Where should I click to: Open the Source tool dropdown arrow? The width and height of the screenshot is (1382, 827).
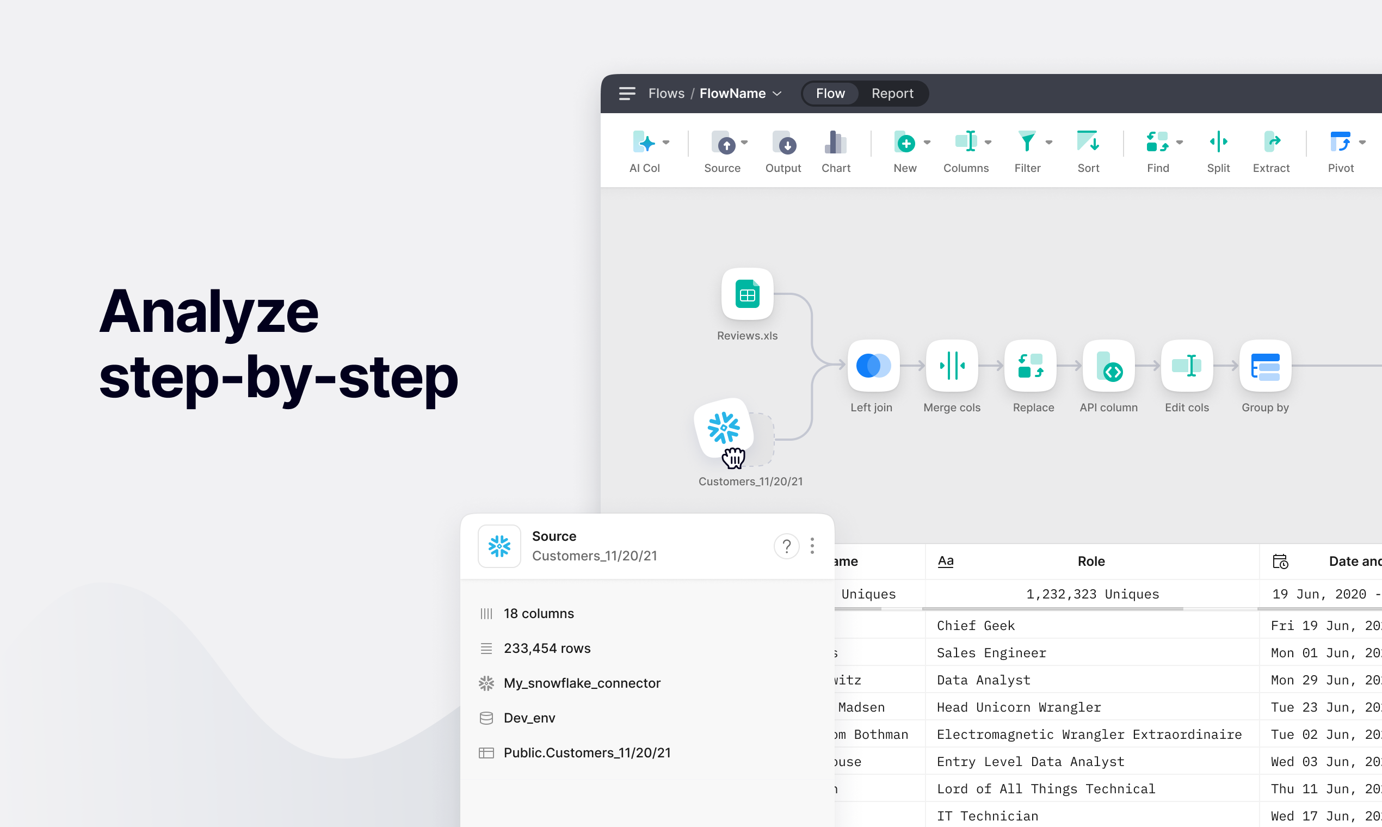pos(744,143)
